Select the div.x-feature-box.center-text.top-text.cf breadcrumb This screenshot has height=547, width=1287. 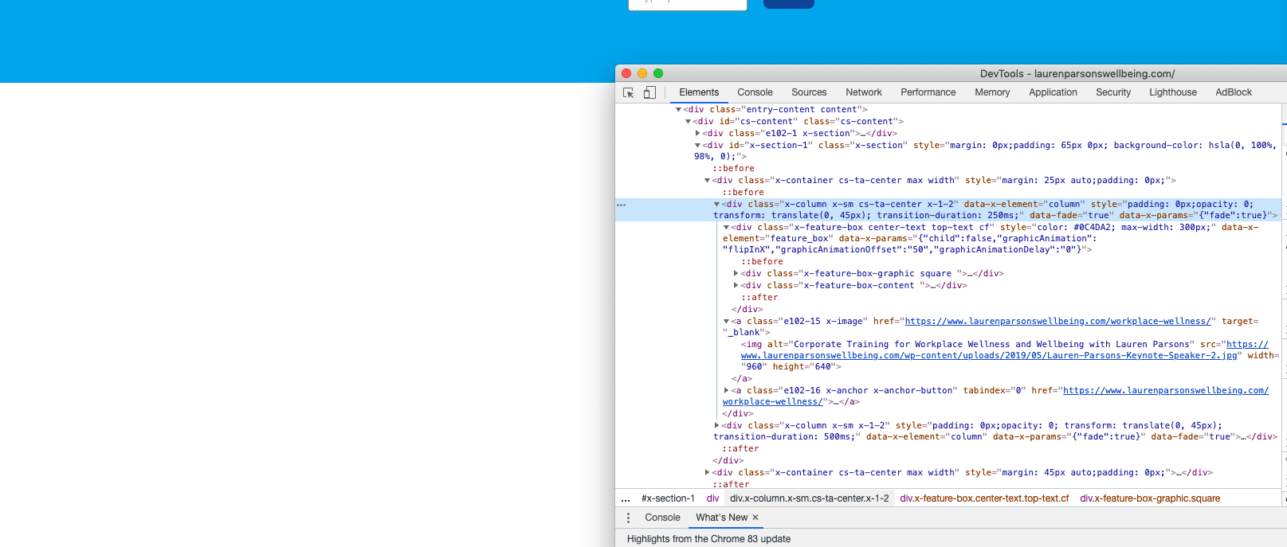click(984, 498)
